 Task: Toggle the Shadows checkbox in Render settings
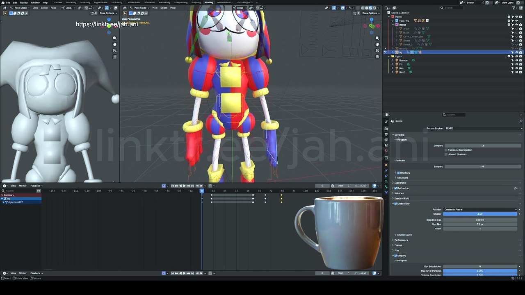click(x=398, y=172)
